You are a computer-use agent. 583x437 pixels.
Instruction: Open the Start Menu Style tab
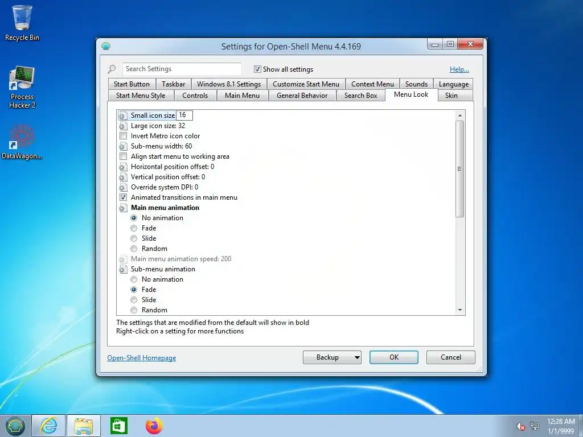click(x=141, y=96)
